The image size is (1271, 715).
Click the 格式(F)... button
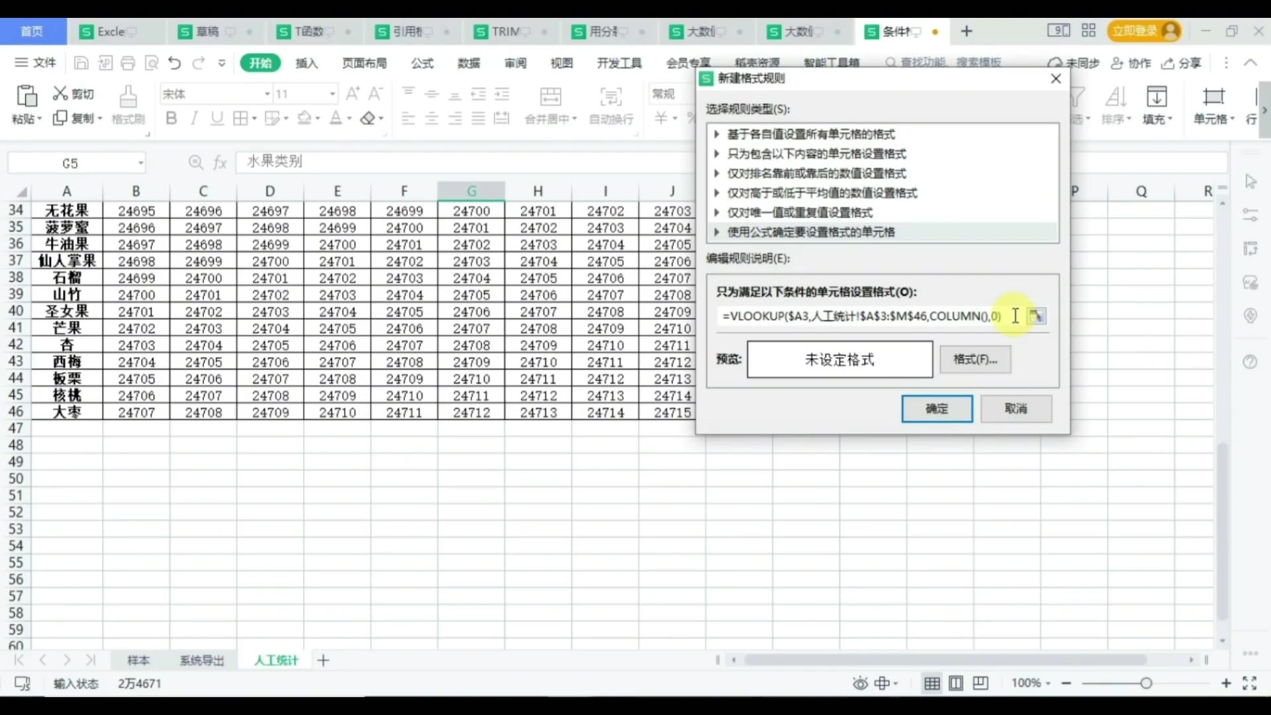coord(975,359)
